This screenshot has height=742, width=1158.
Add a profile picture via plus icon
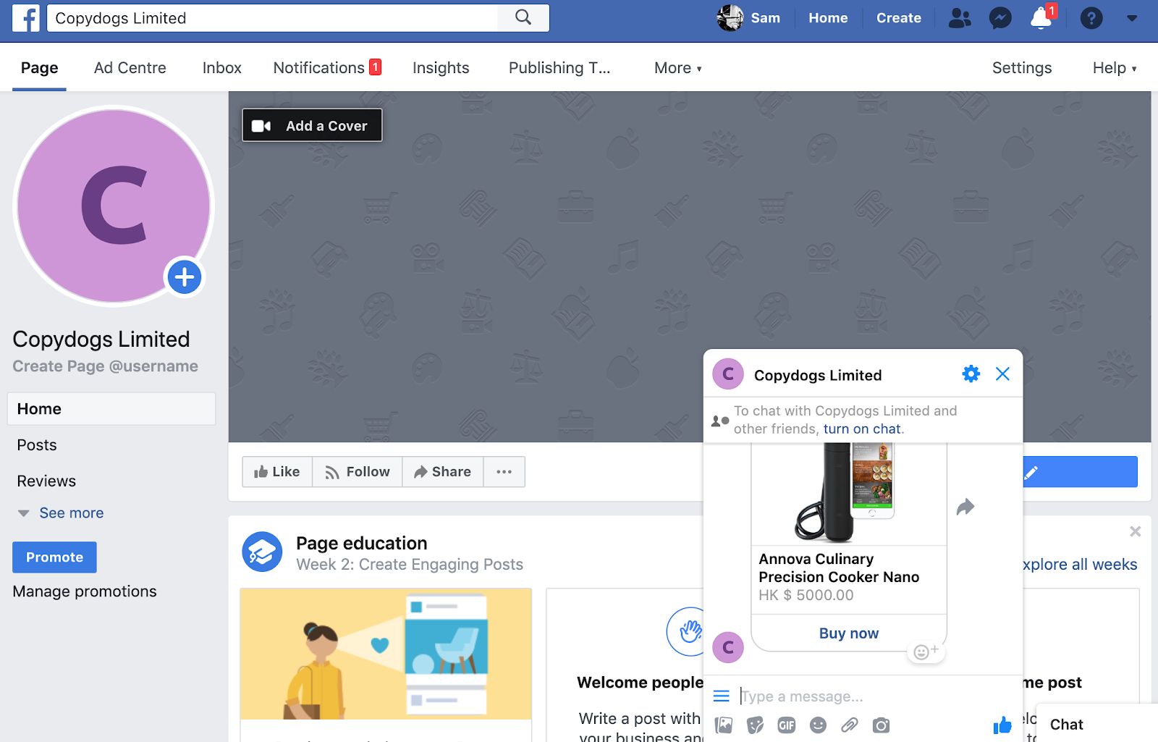pyautogui.click(x=185, y=277)
